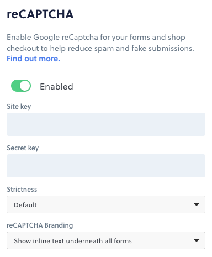Expand the reCAPTCHA Branding dropdown
The width and height of the screenshot is (212, 257).
click(x=106, y=240)
